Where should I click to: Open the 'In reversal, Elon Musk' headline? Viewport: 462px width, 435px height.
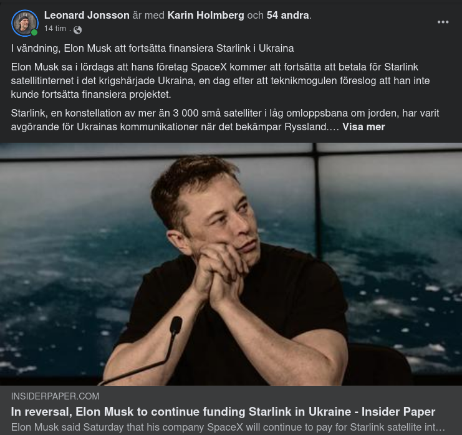pyautogui.click(x=223, y=412)
